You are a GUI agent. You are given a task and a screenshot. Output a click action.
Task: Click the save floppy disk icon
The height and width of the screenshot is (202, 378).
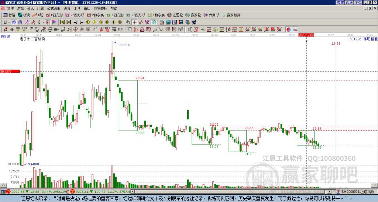(181, 22)
